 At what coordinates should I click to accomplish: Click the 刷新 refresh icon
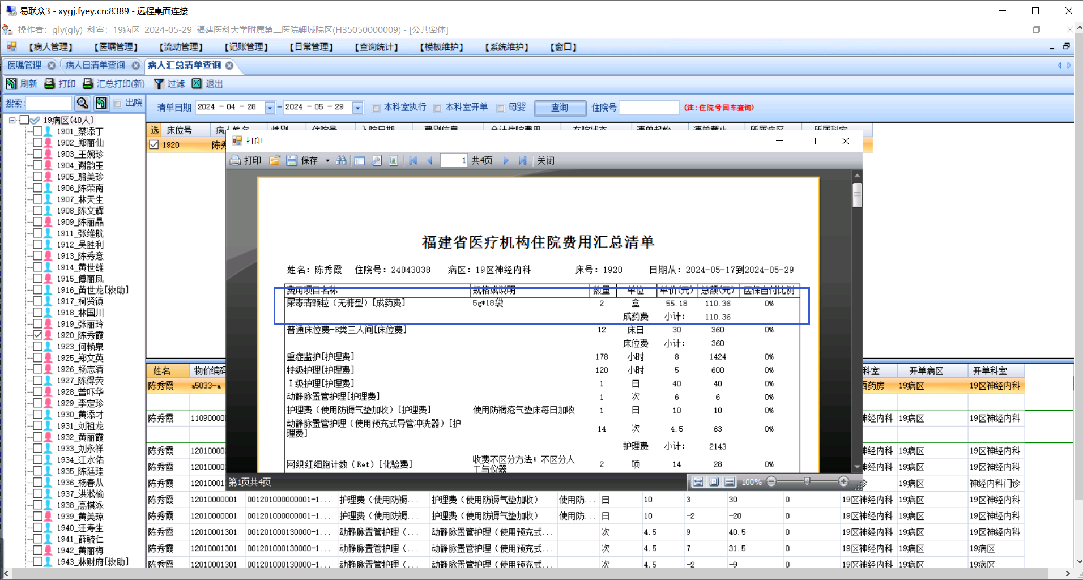coord(11,84)
